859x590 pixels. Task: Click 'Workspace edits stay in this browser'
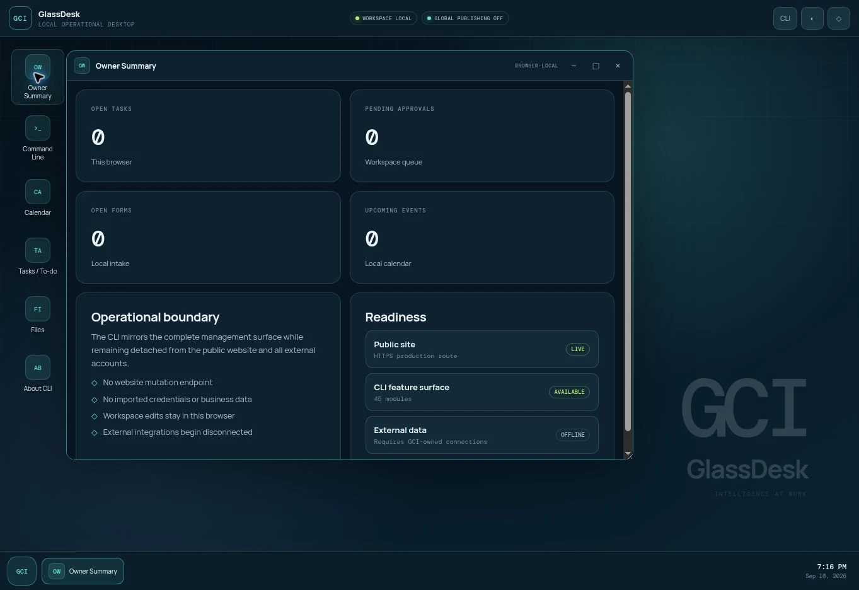click(169, 416)
